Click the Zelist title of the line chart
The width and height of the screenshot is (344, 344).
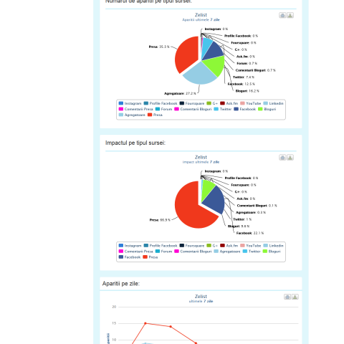pyautogui.click(x=201, y=297)
